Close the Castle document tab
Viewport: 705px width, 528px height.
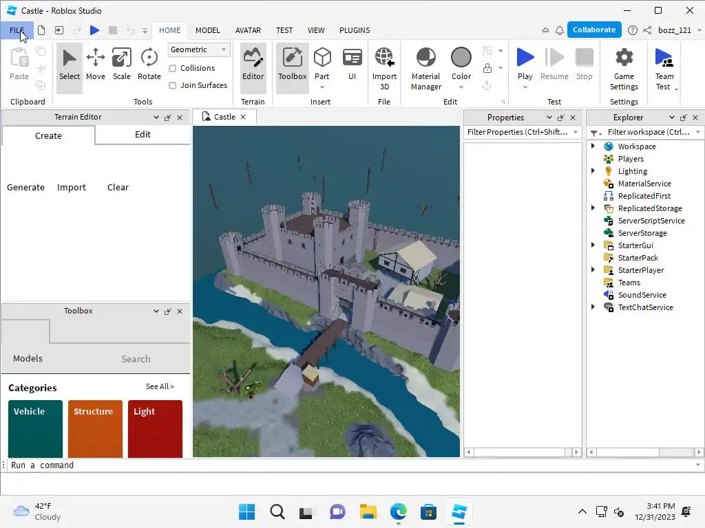click(243, 117)
